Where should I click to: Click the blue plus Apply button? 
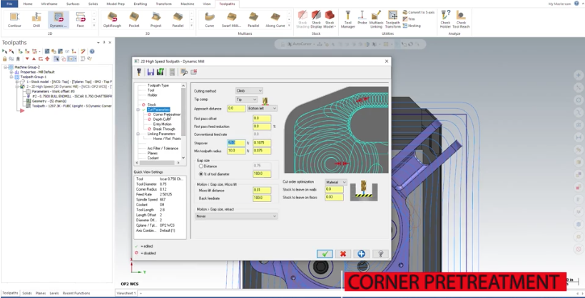361,254
